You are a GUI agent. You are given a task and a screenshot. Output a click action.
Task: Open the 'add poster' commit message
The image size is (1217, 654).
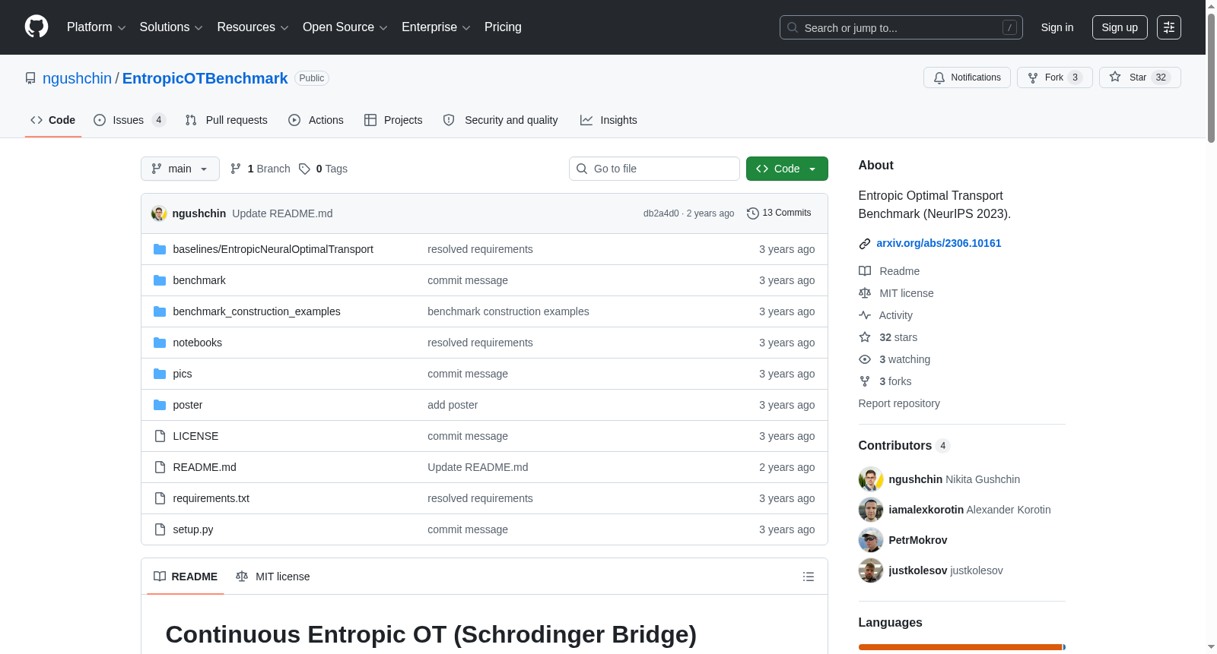(453, 405)
